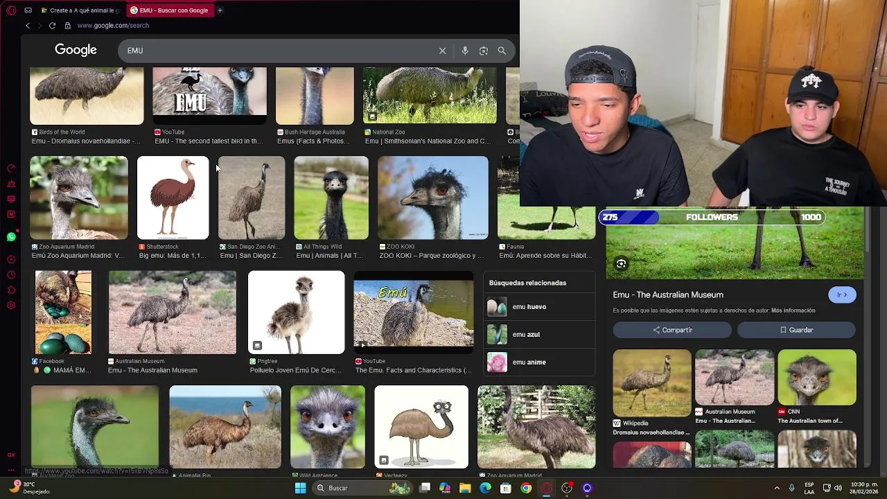This screenshot has width=887, height=499.
Task: Open Microsoft Store from the taskbar
Action: pos(506,488)
